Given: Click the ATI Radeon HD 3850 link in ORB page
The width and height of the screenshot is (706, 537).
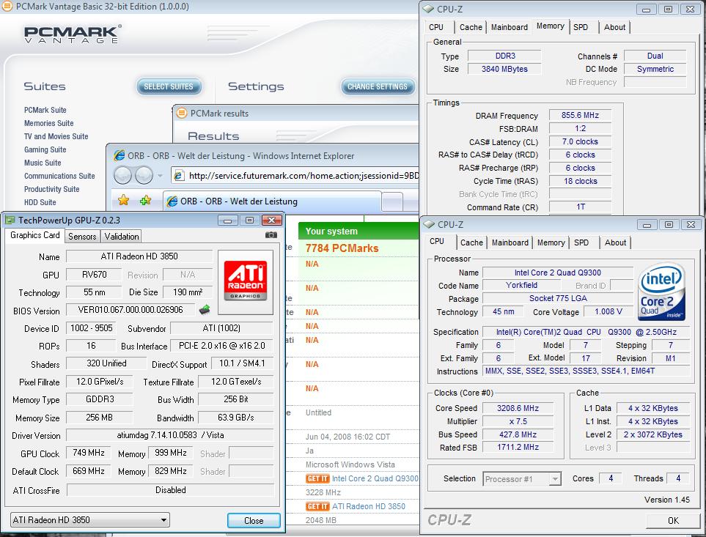Looking at the screenshot, I should click(x=368, y=506).
